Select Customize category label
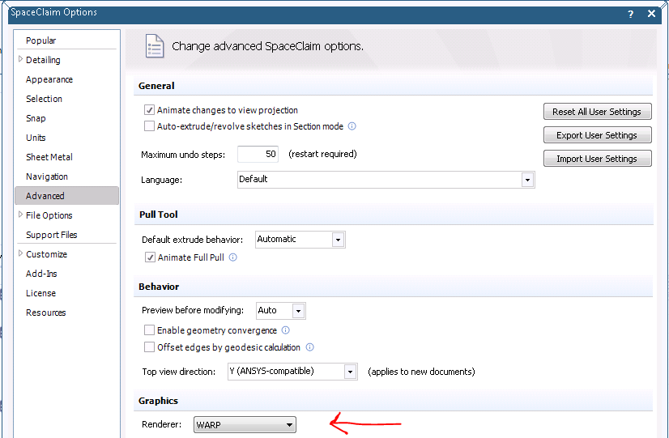The height and width of the screenshot is (438, 669). (x=46, y=254)
